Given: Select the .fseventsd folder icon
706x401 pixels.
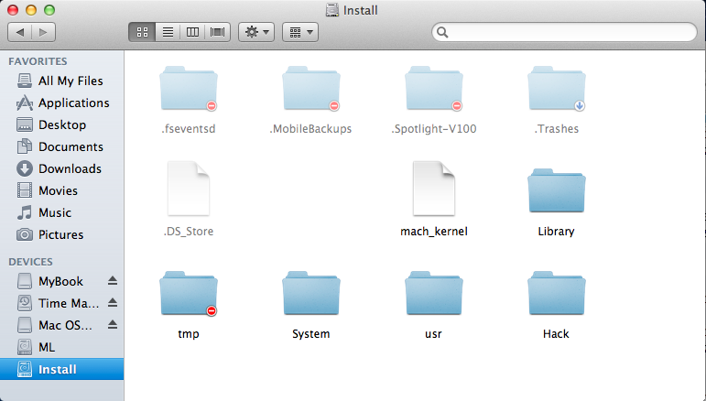Looking at the screenshot, I should (x=189, y=88).
